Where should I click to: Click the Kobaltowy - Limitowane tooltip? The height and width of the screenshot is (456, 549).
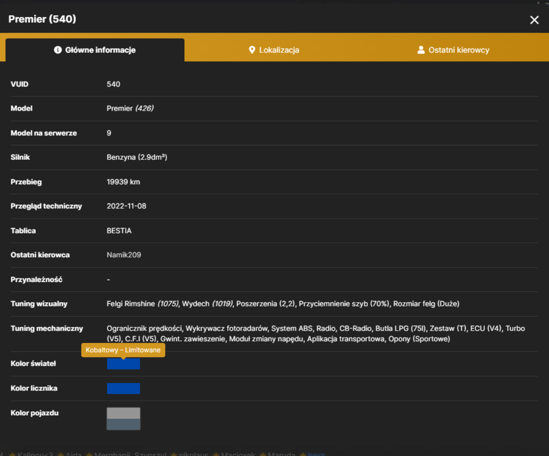123,350
